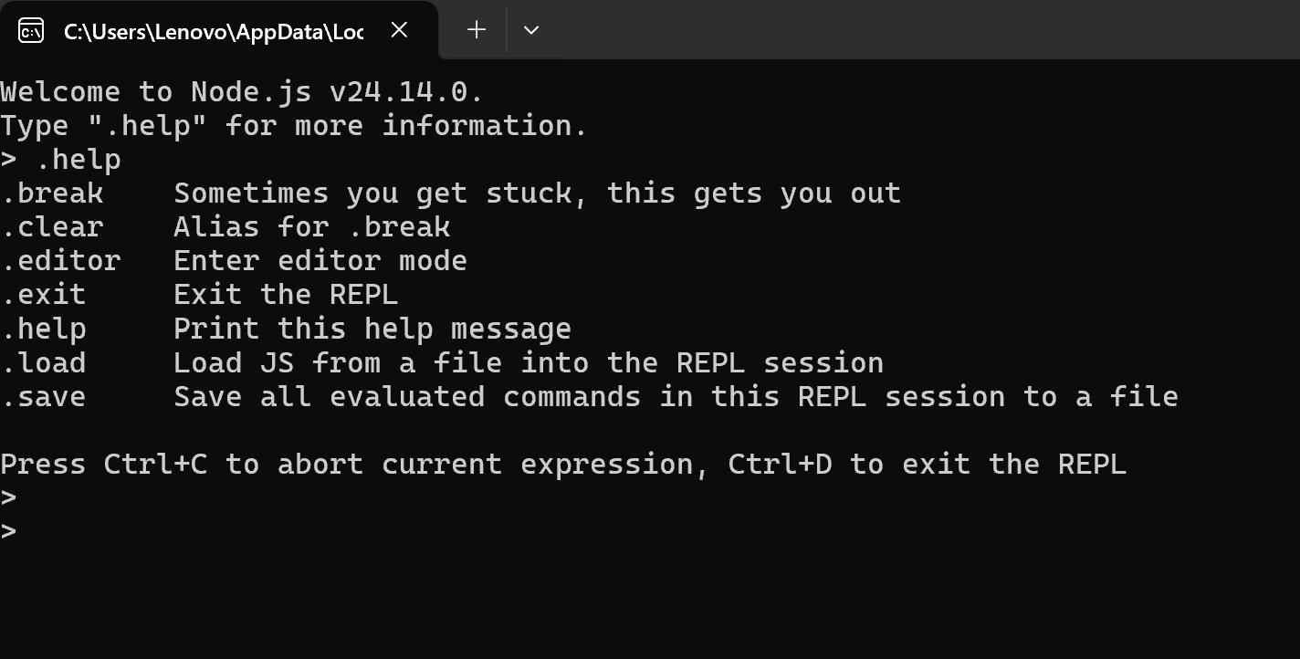Click the Type ".help" for more information line

point(293,126)
